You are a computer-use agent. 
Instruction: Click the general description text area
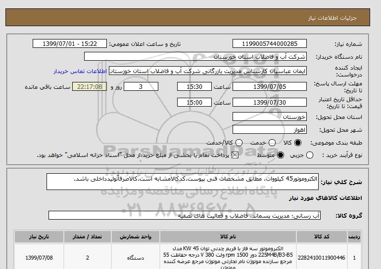coord(183,182)
